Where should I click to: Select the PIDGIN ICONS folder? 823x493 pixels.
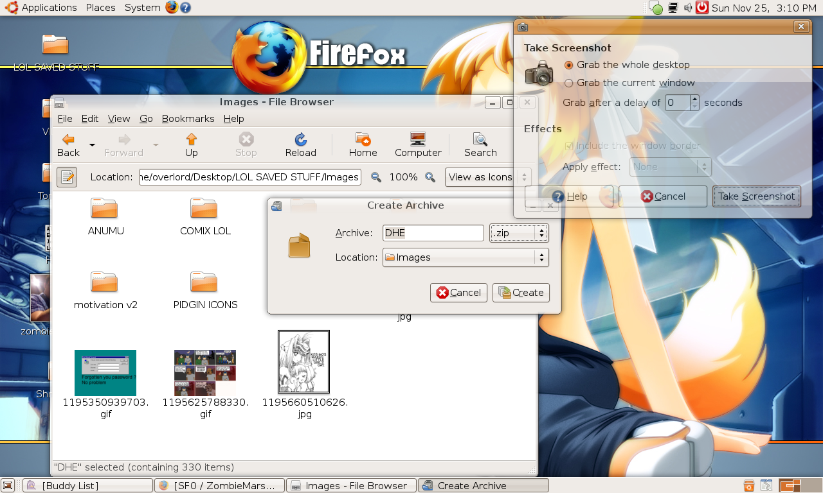(205, 291)
